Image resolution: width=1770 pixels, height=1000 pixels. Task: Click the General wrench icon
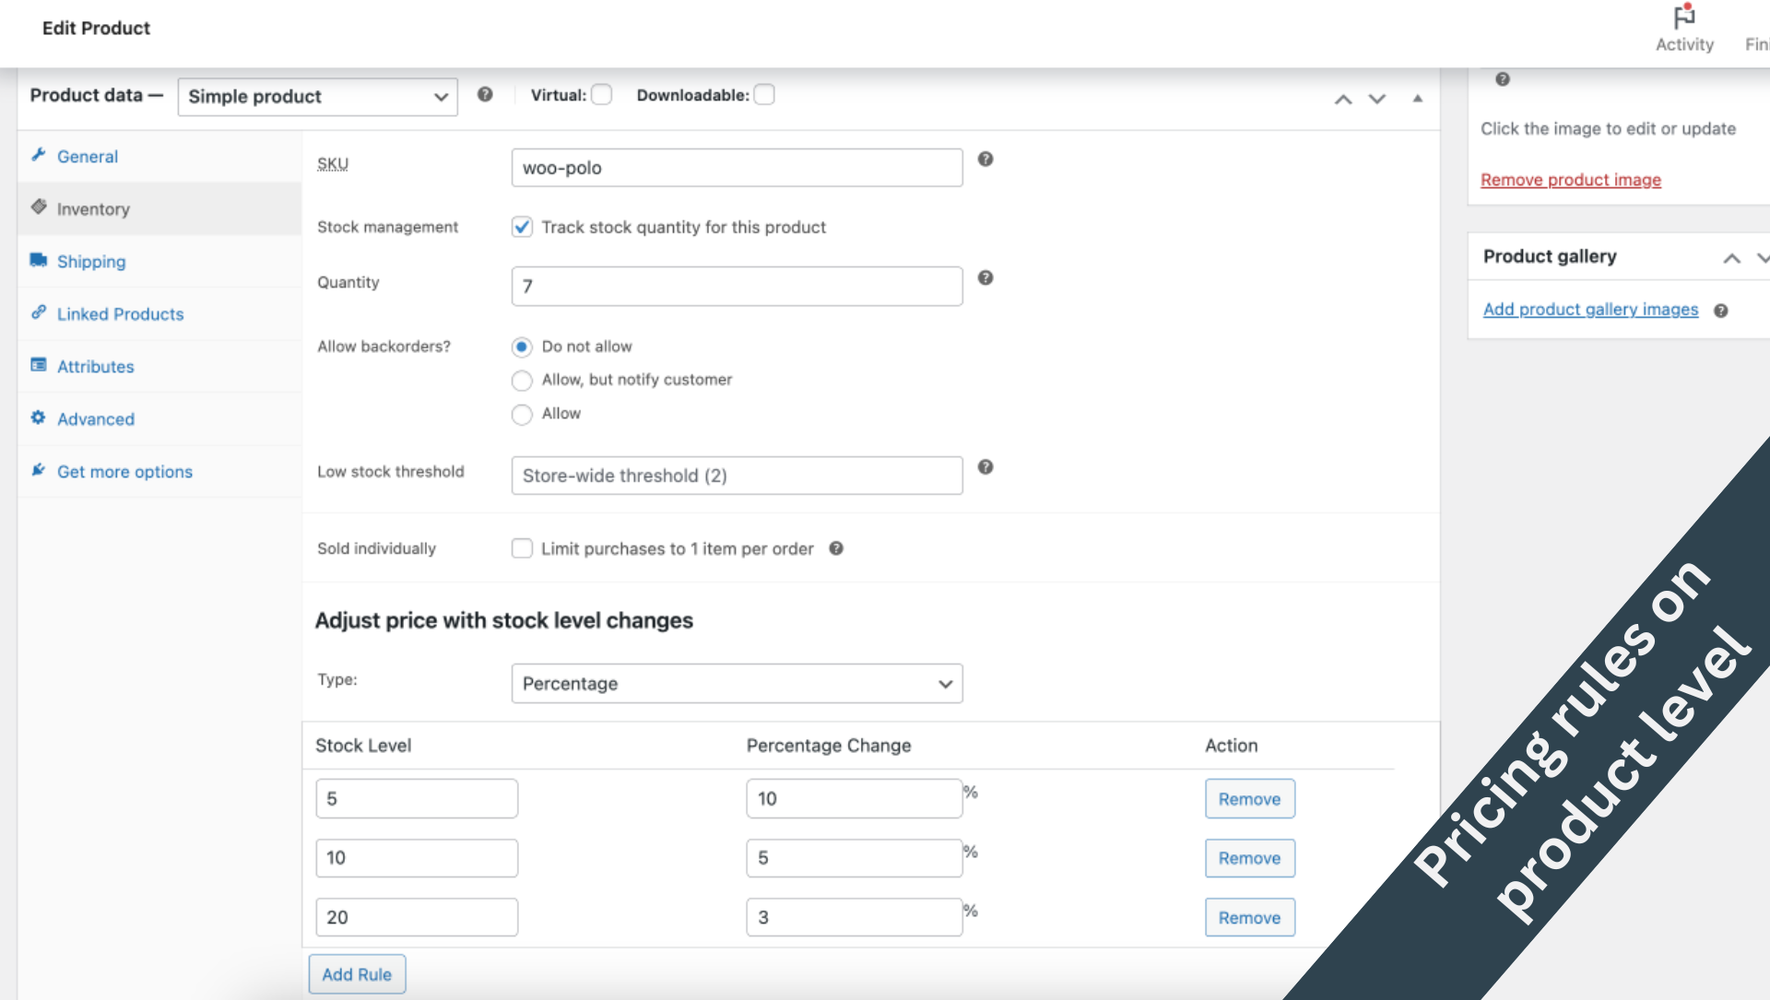39,155
